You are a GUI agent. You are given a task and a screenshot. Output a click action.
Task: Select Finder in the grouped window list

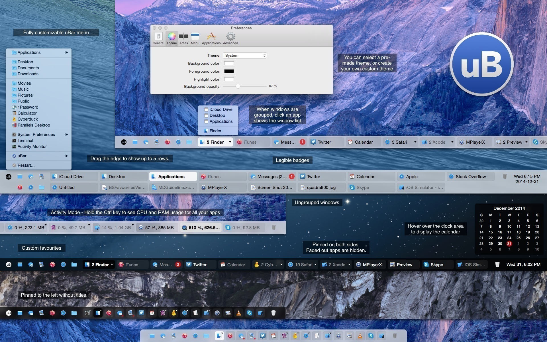(x=215, y=131)
